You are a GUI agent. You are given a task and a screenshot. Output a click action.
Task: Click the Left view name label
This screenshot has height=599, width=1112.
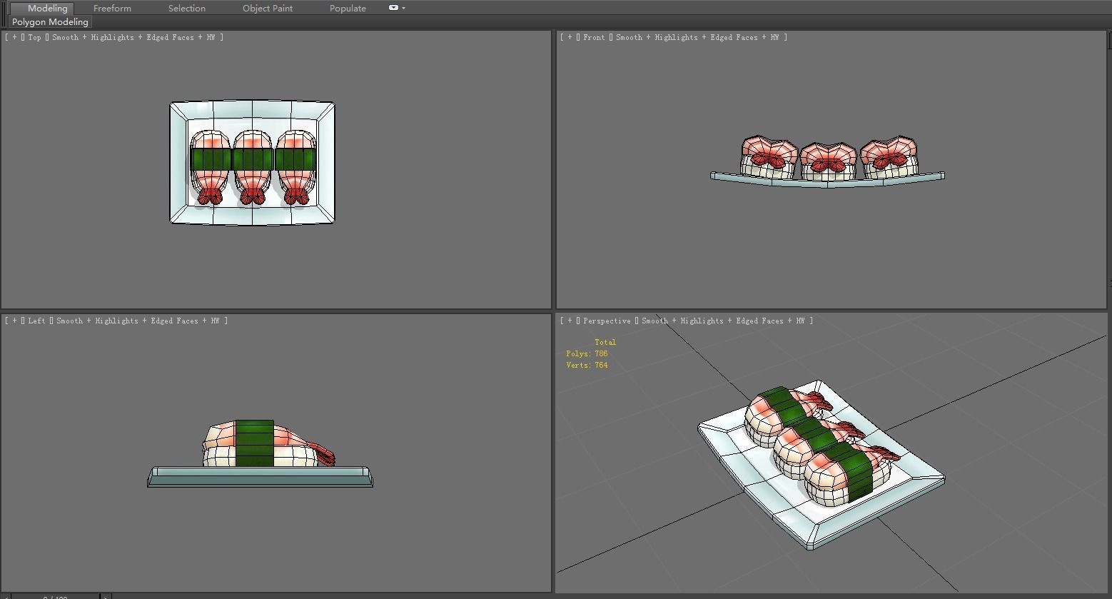coord(36,321)
